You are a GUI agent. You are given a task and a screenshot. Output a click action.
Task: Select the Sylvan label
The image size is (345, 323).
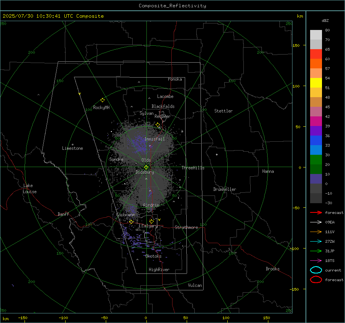[x=146, y=113]
